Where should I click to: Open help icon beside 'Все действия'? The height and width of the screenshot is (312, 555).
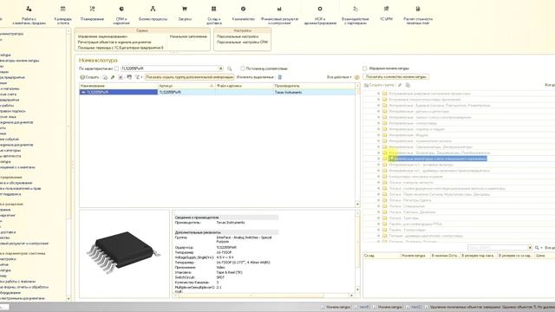(356, 77)
